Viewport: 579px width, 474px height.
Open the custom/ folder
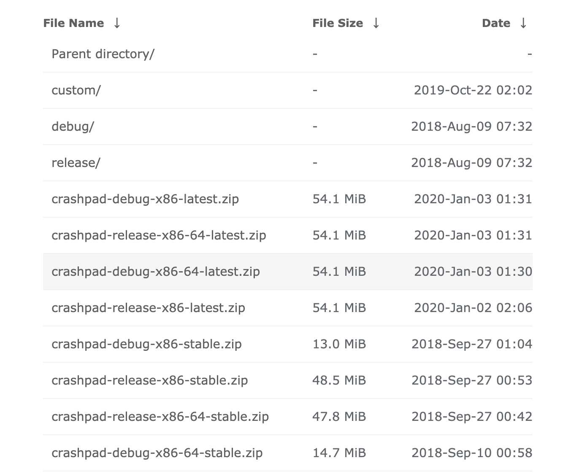(x=76, y=90)
